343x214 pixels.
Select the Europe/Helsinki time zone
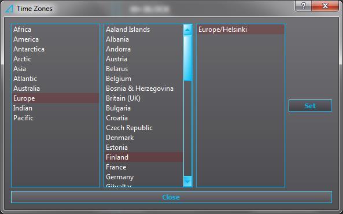click(x=241, y=29)
